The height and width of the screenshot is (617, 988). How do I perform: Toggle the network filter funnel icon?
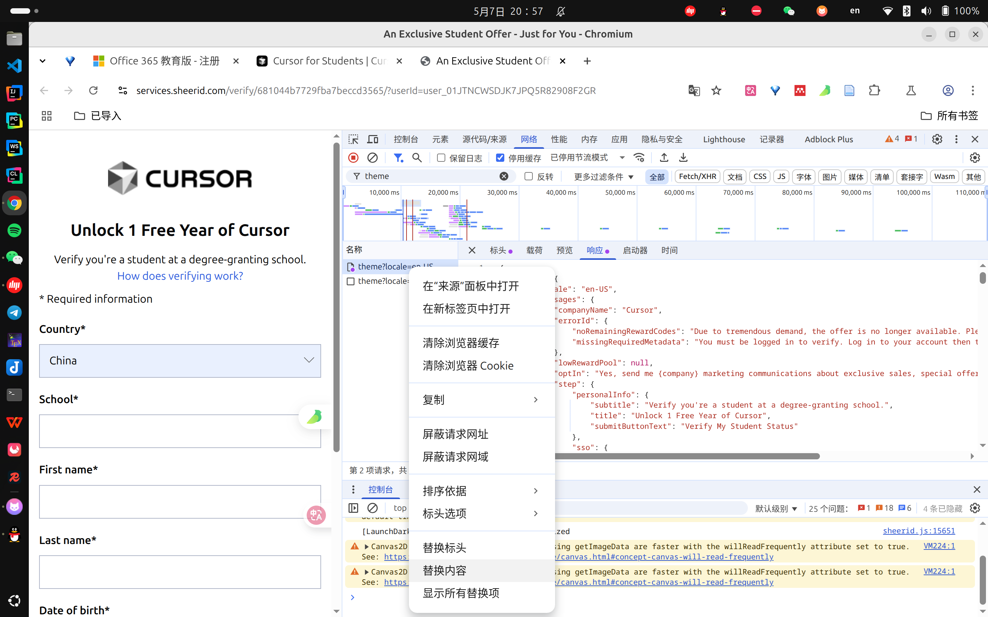point(398,158)
